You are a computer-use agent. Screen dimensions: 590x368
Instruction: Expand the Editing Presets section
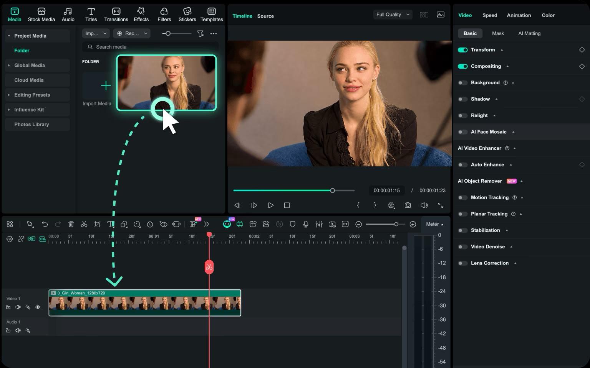[x=9, y=95]
